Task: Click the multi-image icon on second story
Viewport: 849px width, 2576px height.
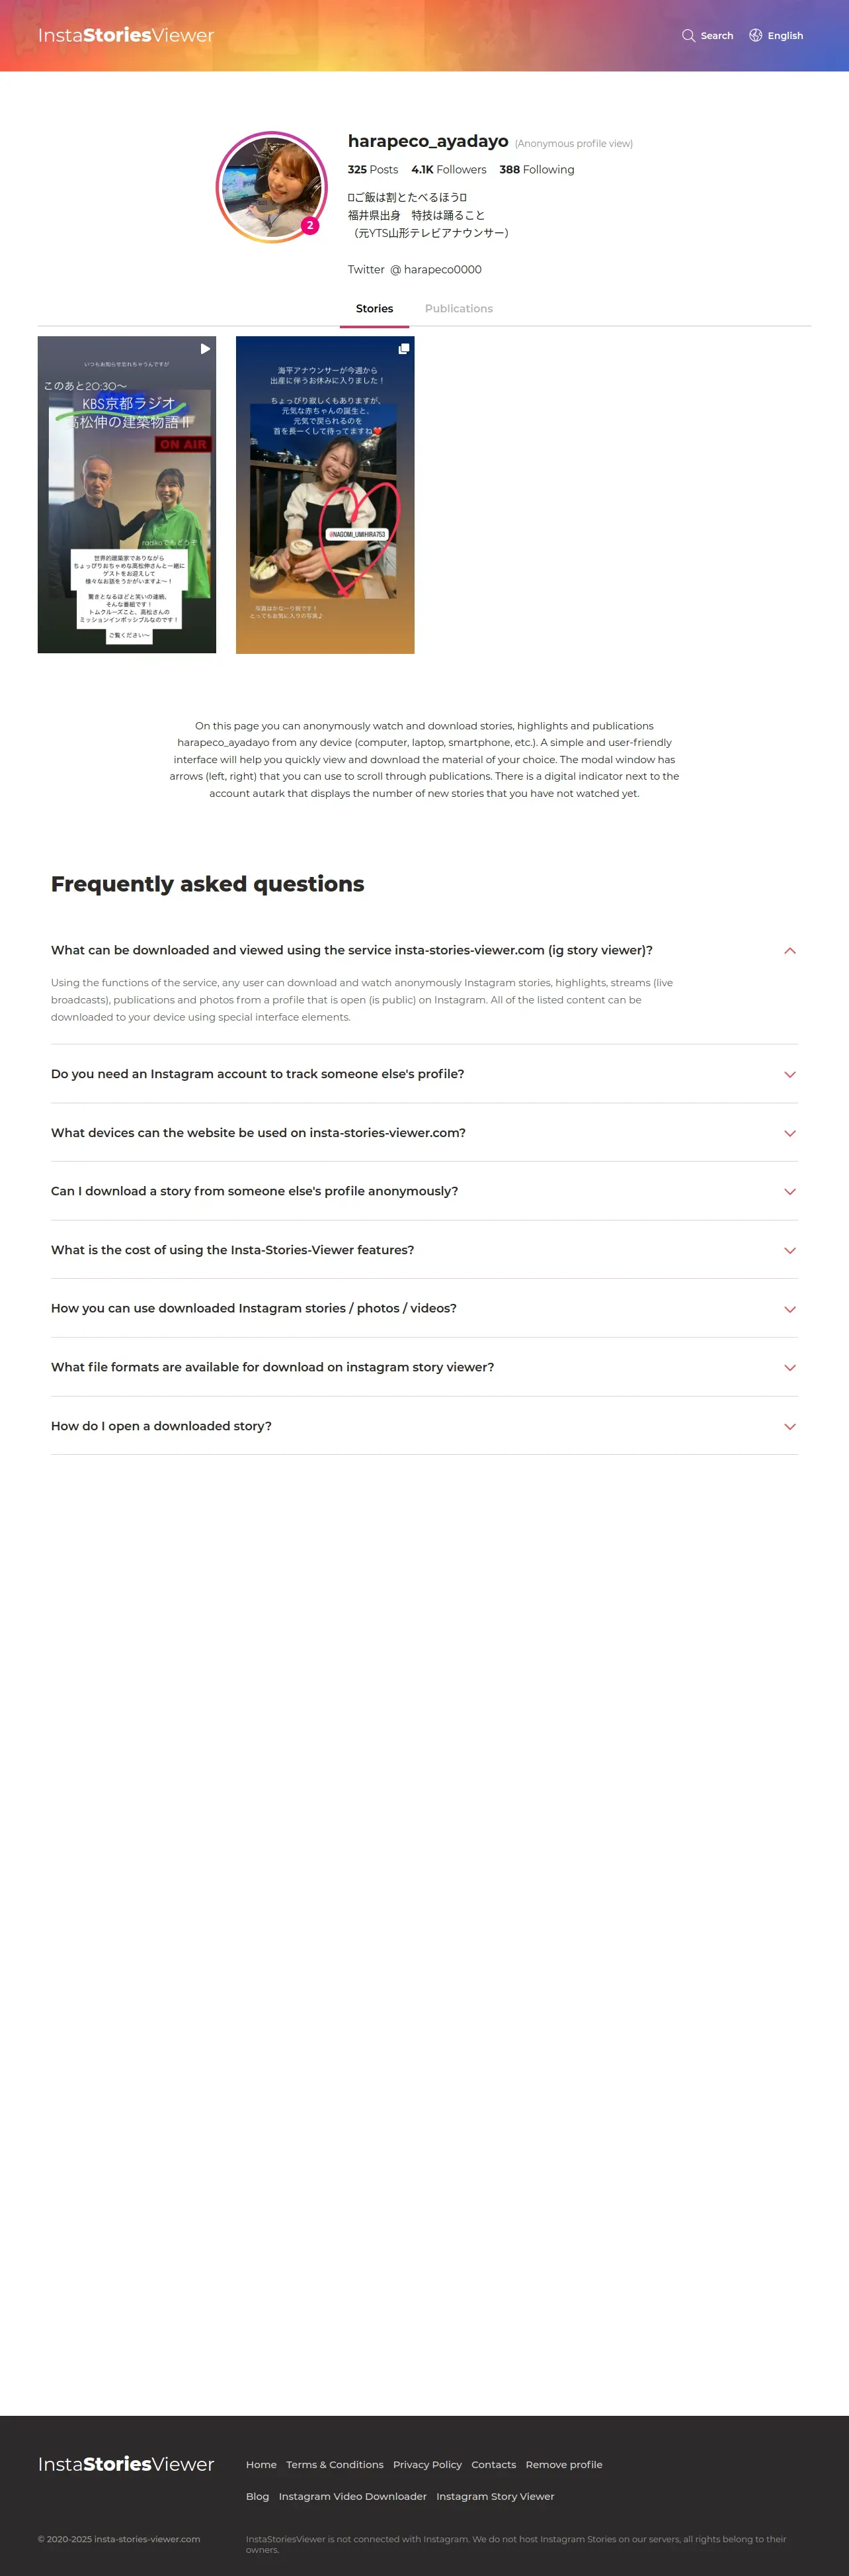Action: click(403, 349)
